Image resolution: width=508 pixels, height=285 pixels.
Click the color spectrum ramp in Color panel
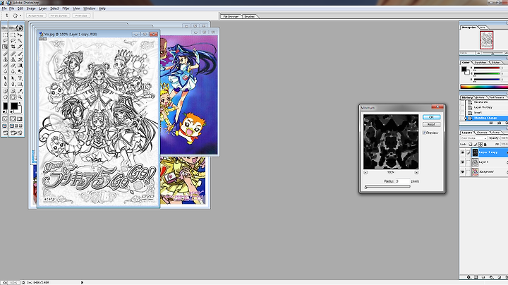[484, 87]
